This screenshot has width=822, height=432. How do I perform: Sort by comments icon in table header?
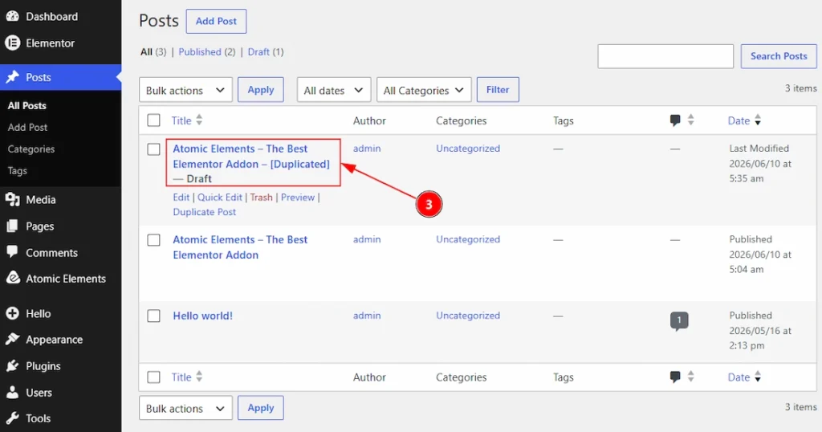click(675, 120)
